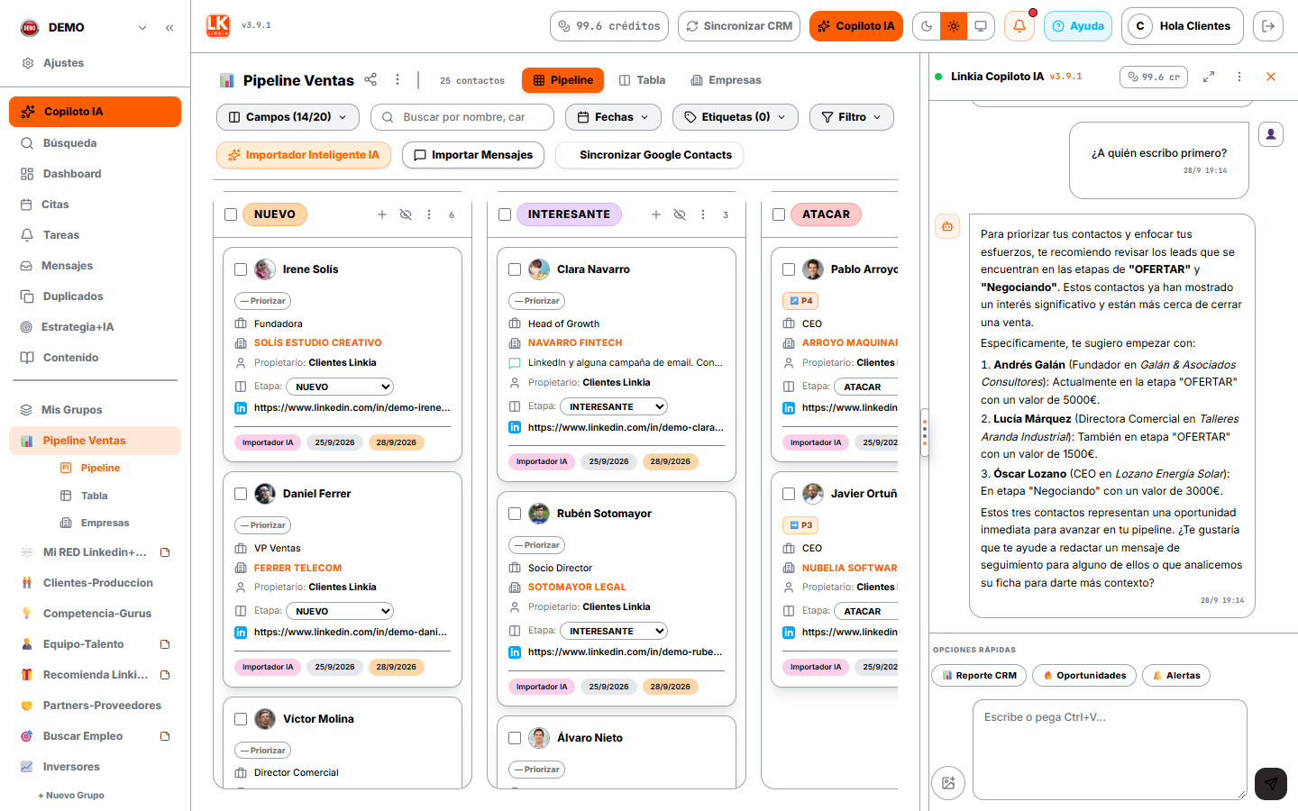Tick the ATACAR column checkbox
This screenshot has height=811, width=1298.
(779, 214)
